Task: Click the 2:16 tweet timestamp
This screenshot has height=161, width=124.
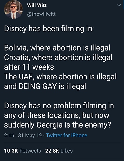Action: (9, 135)
